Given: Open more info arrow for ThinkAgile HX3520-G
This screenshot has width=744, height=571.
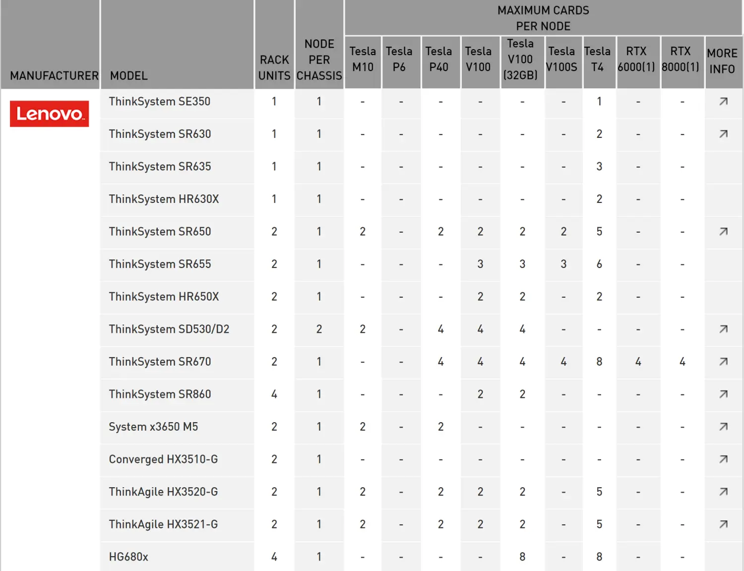Looking at the screenshot, I should point(724,492).
